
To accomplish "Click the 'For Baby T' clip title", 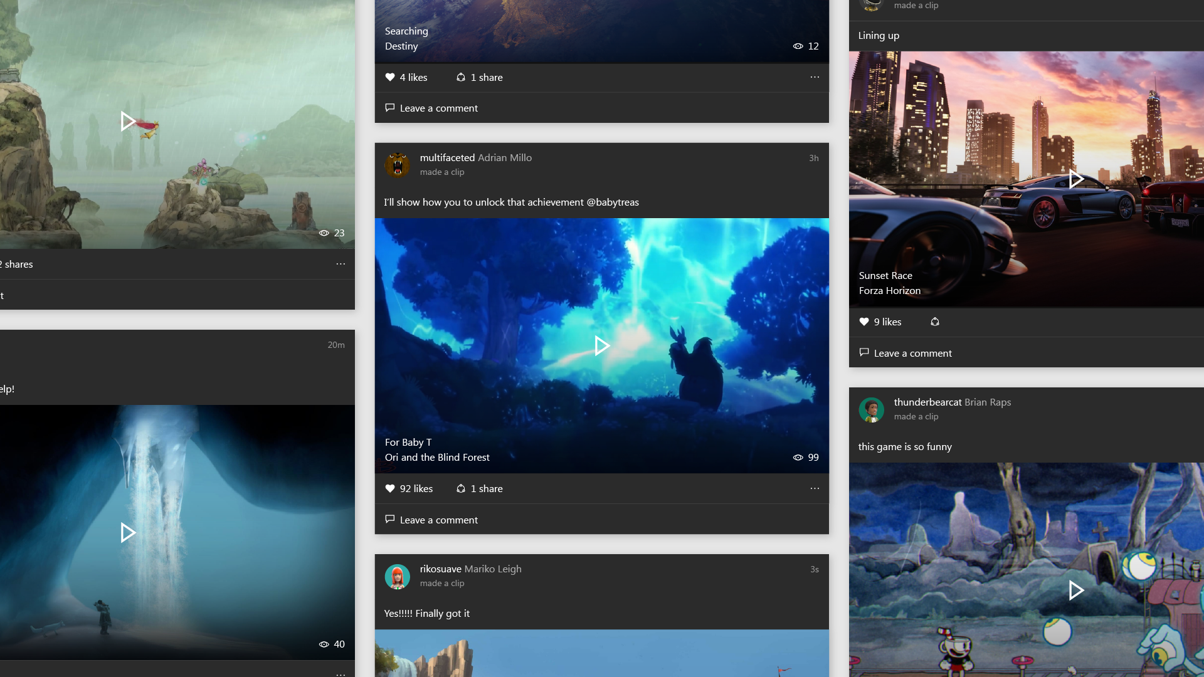I will [x=408, y=442].
